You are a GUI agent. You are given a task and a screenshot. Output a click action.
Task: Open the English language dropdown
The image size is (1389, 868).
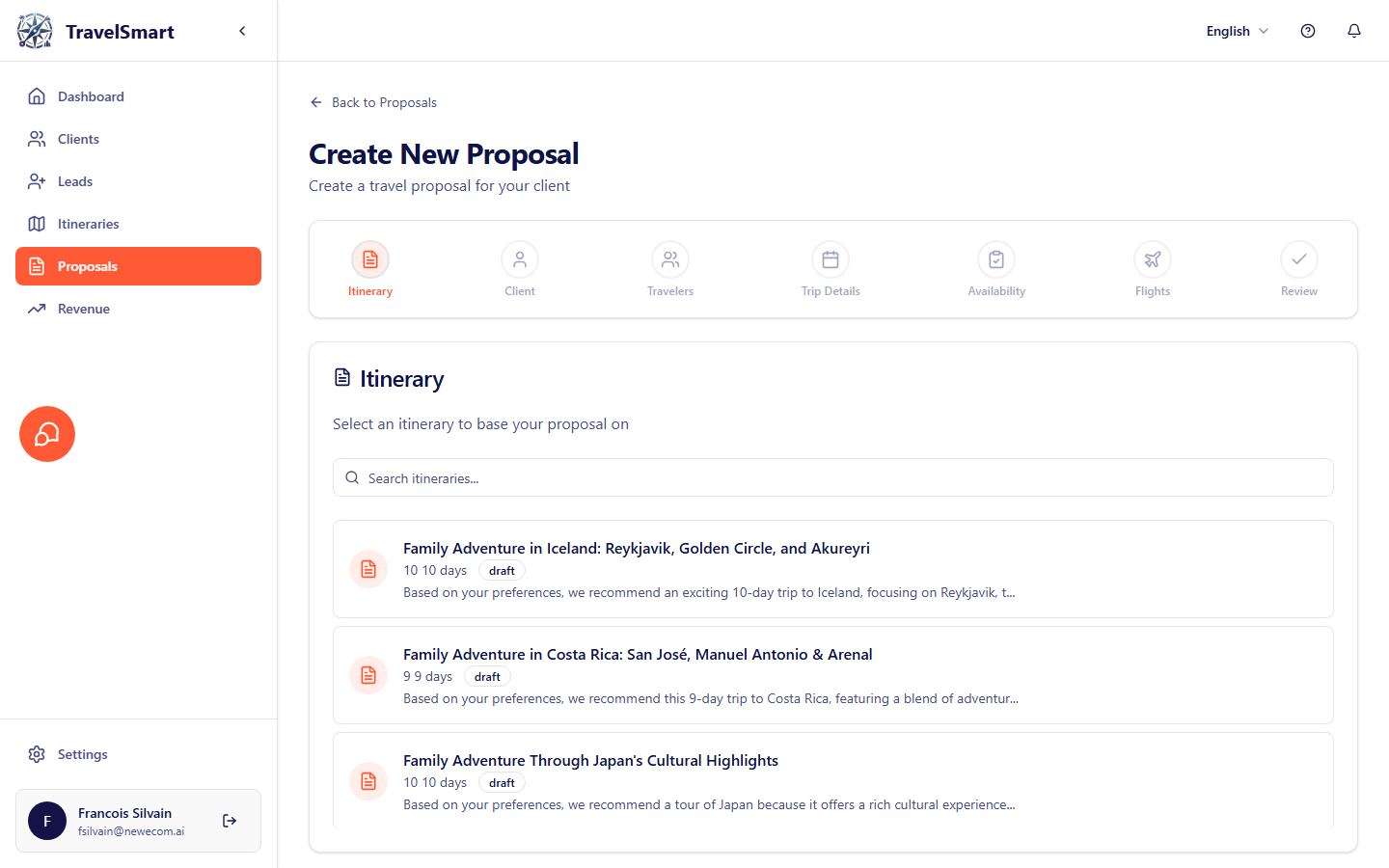pos(1237,31)
